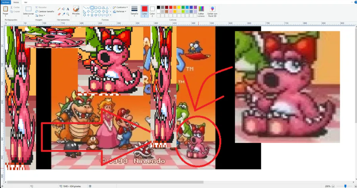The image size is (357, 188).
Task: Select the oval shape
Action: pos(92,8)
